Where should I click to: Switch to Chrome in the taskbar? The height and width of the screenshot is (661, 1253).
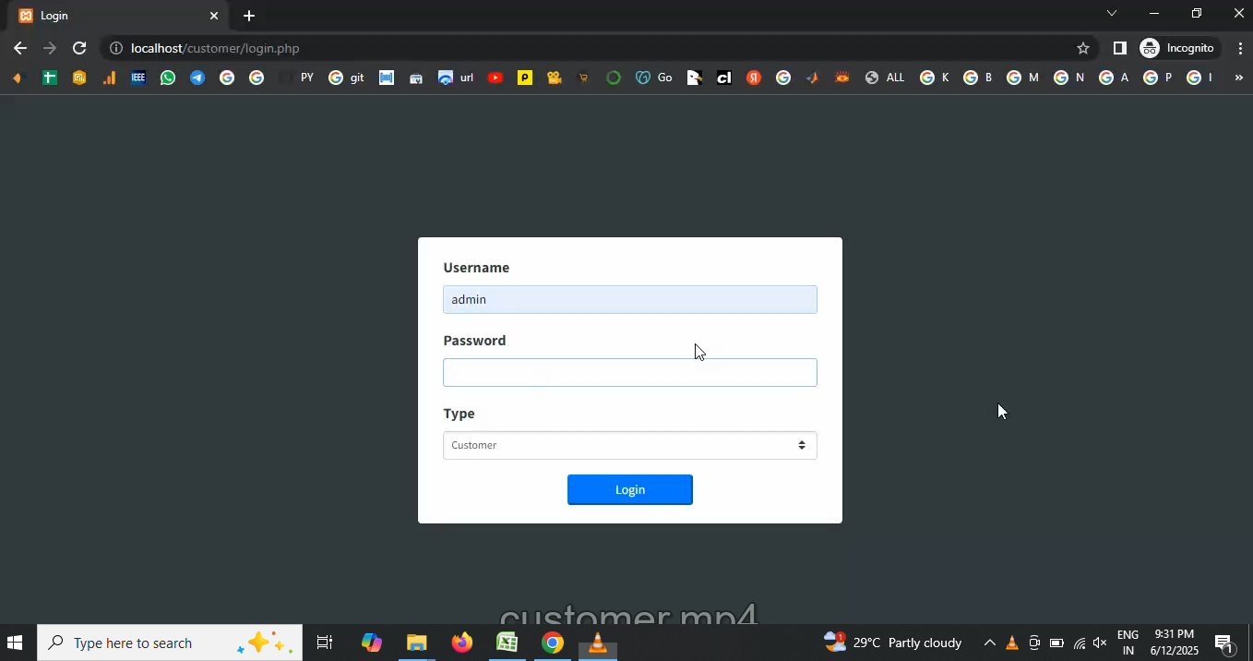pos(553,643)
